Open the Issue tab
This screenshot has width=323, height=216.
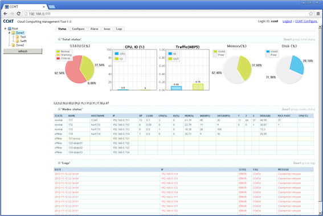pyautogui.click(x=107, y=29)
